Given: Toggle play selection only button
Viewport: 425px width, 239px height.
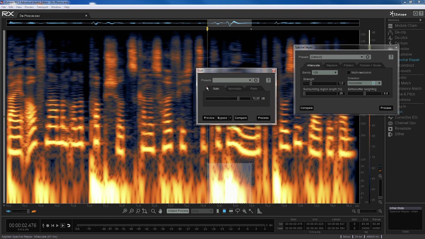Looking at the screenshot, I should (x=63, y=225).
